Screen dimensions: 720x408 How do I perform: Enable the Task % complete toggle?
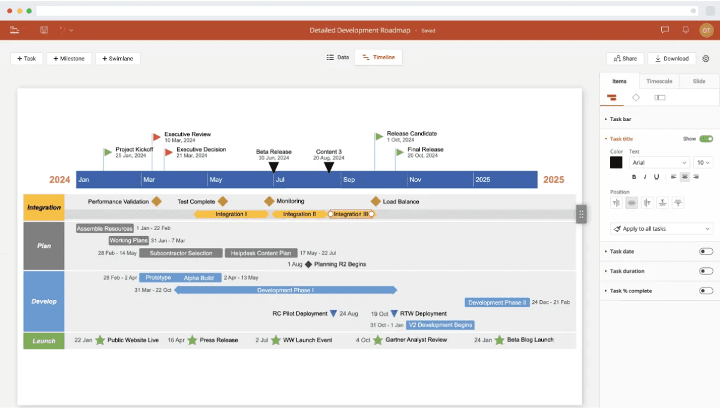pyautogui.click(x=706, y=291)
